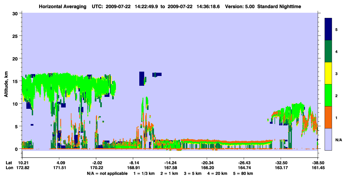Viewport: 353px width, 181px height.
Task: Click the color bar label '3'
Action: [x=336, y=74]
